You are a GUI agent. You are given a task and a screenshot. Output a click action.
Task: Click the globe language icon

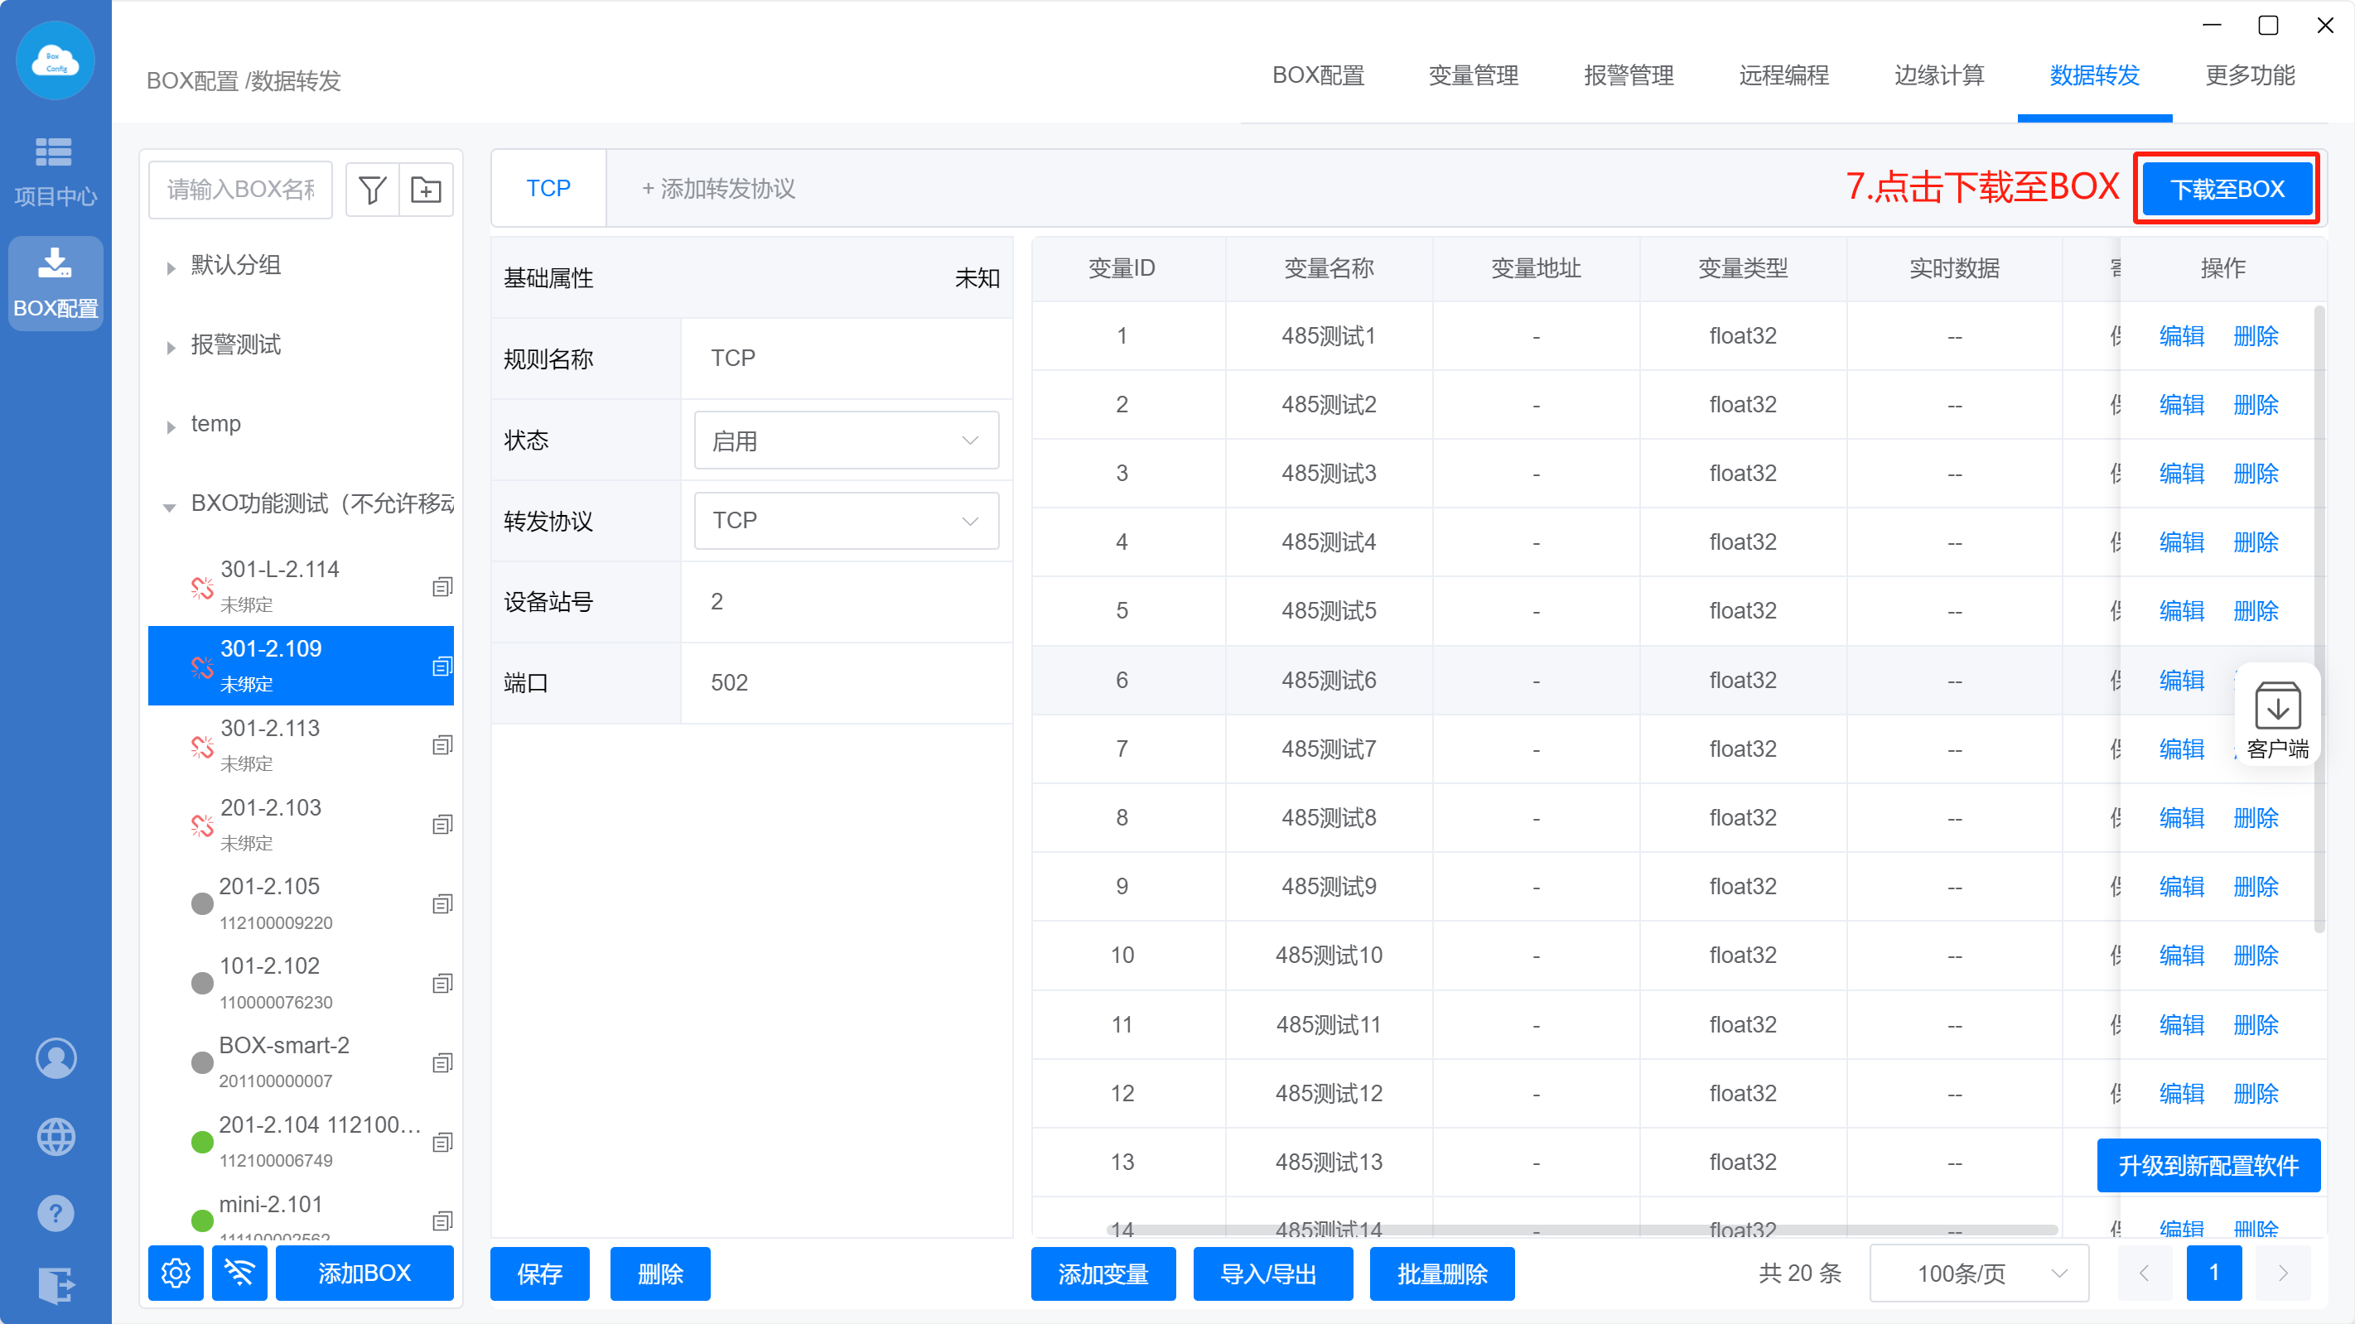(55, 1137)
